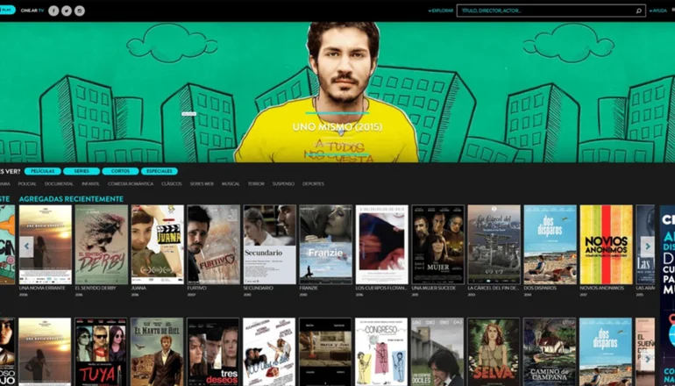This screenshot has height=386, width=675.
Task: Open the Twitter social icon
Action: (67, 11)
